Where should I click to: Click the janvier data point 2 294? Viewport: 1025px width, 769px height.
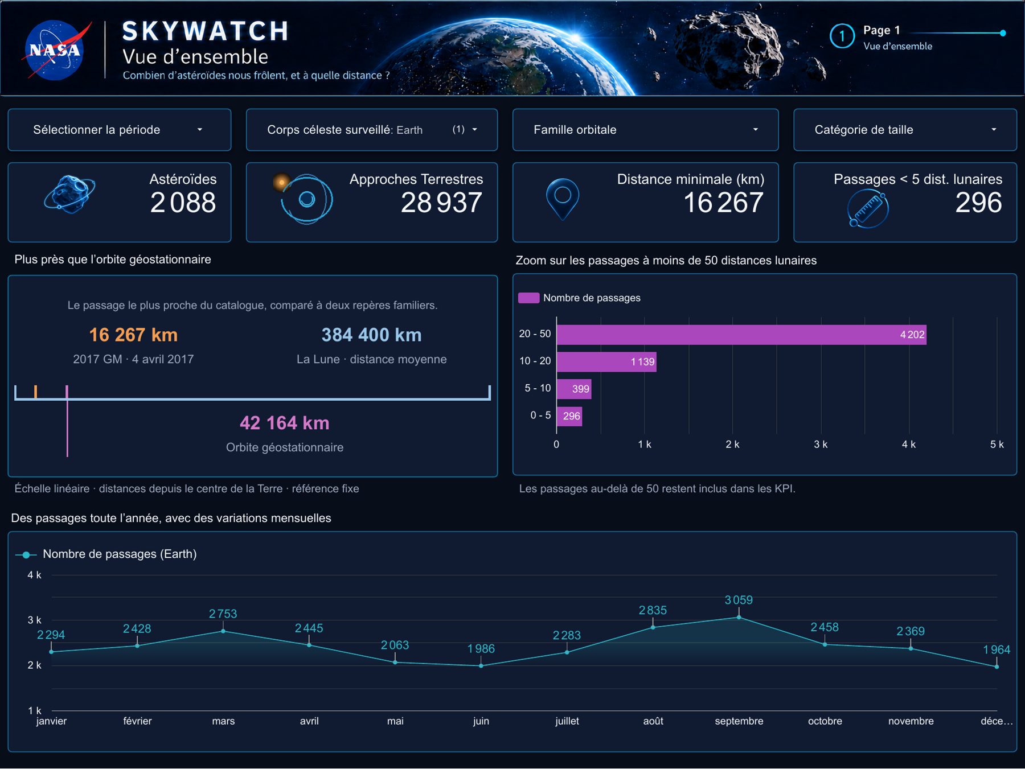(51, 652)
